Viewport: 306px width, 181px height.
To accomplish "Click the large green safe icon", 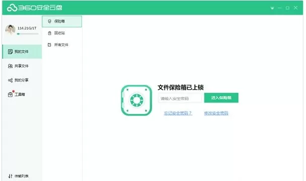I will tap(136, 100).
